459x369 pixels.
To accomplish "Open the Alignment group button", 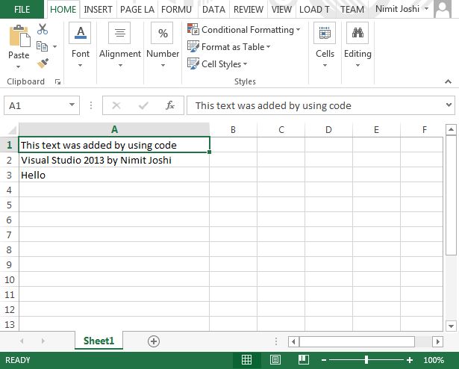I will (119, 33).
